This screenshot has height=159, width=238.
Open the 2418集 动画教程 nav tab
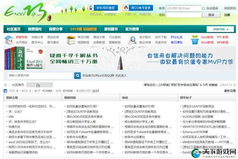(x=83, y=29)
